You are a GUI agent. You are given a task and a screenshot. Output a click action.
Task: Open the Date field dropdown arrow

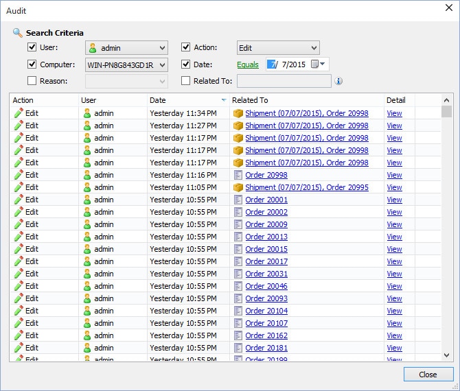[323, 64]
